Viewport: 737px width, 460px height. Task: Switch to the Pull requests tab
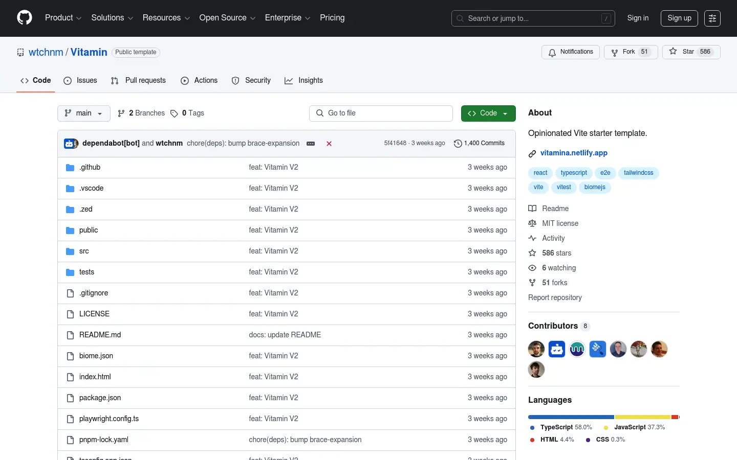(138, 80)
